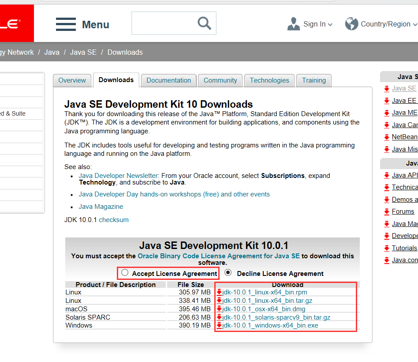
Task: Open the Training tab
Action: 314,80
